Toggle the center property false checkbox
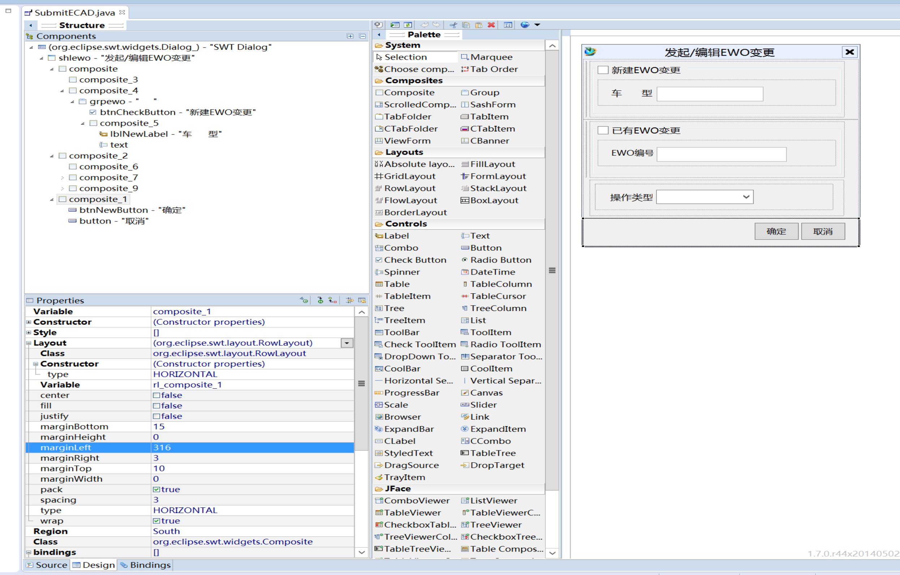900x575 pixels. (156, 395)
